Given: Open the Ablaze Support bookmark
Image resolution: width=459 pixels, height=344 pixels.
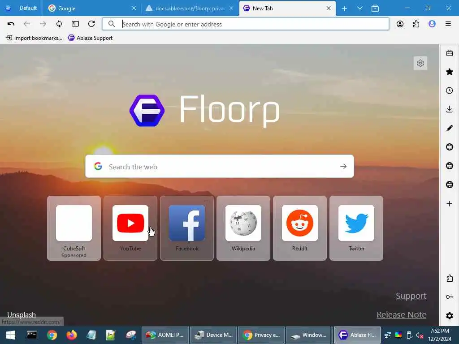Looking at the screenshot, I should (90, 38).
